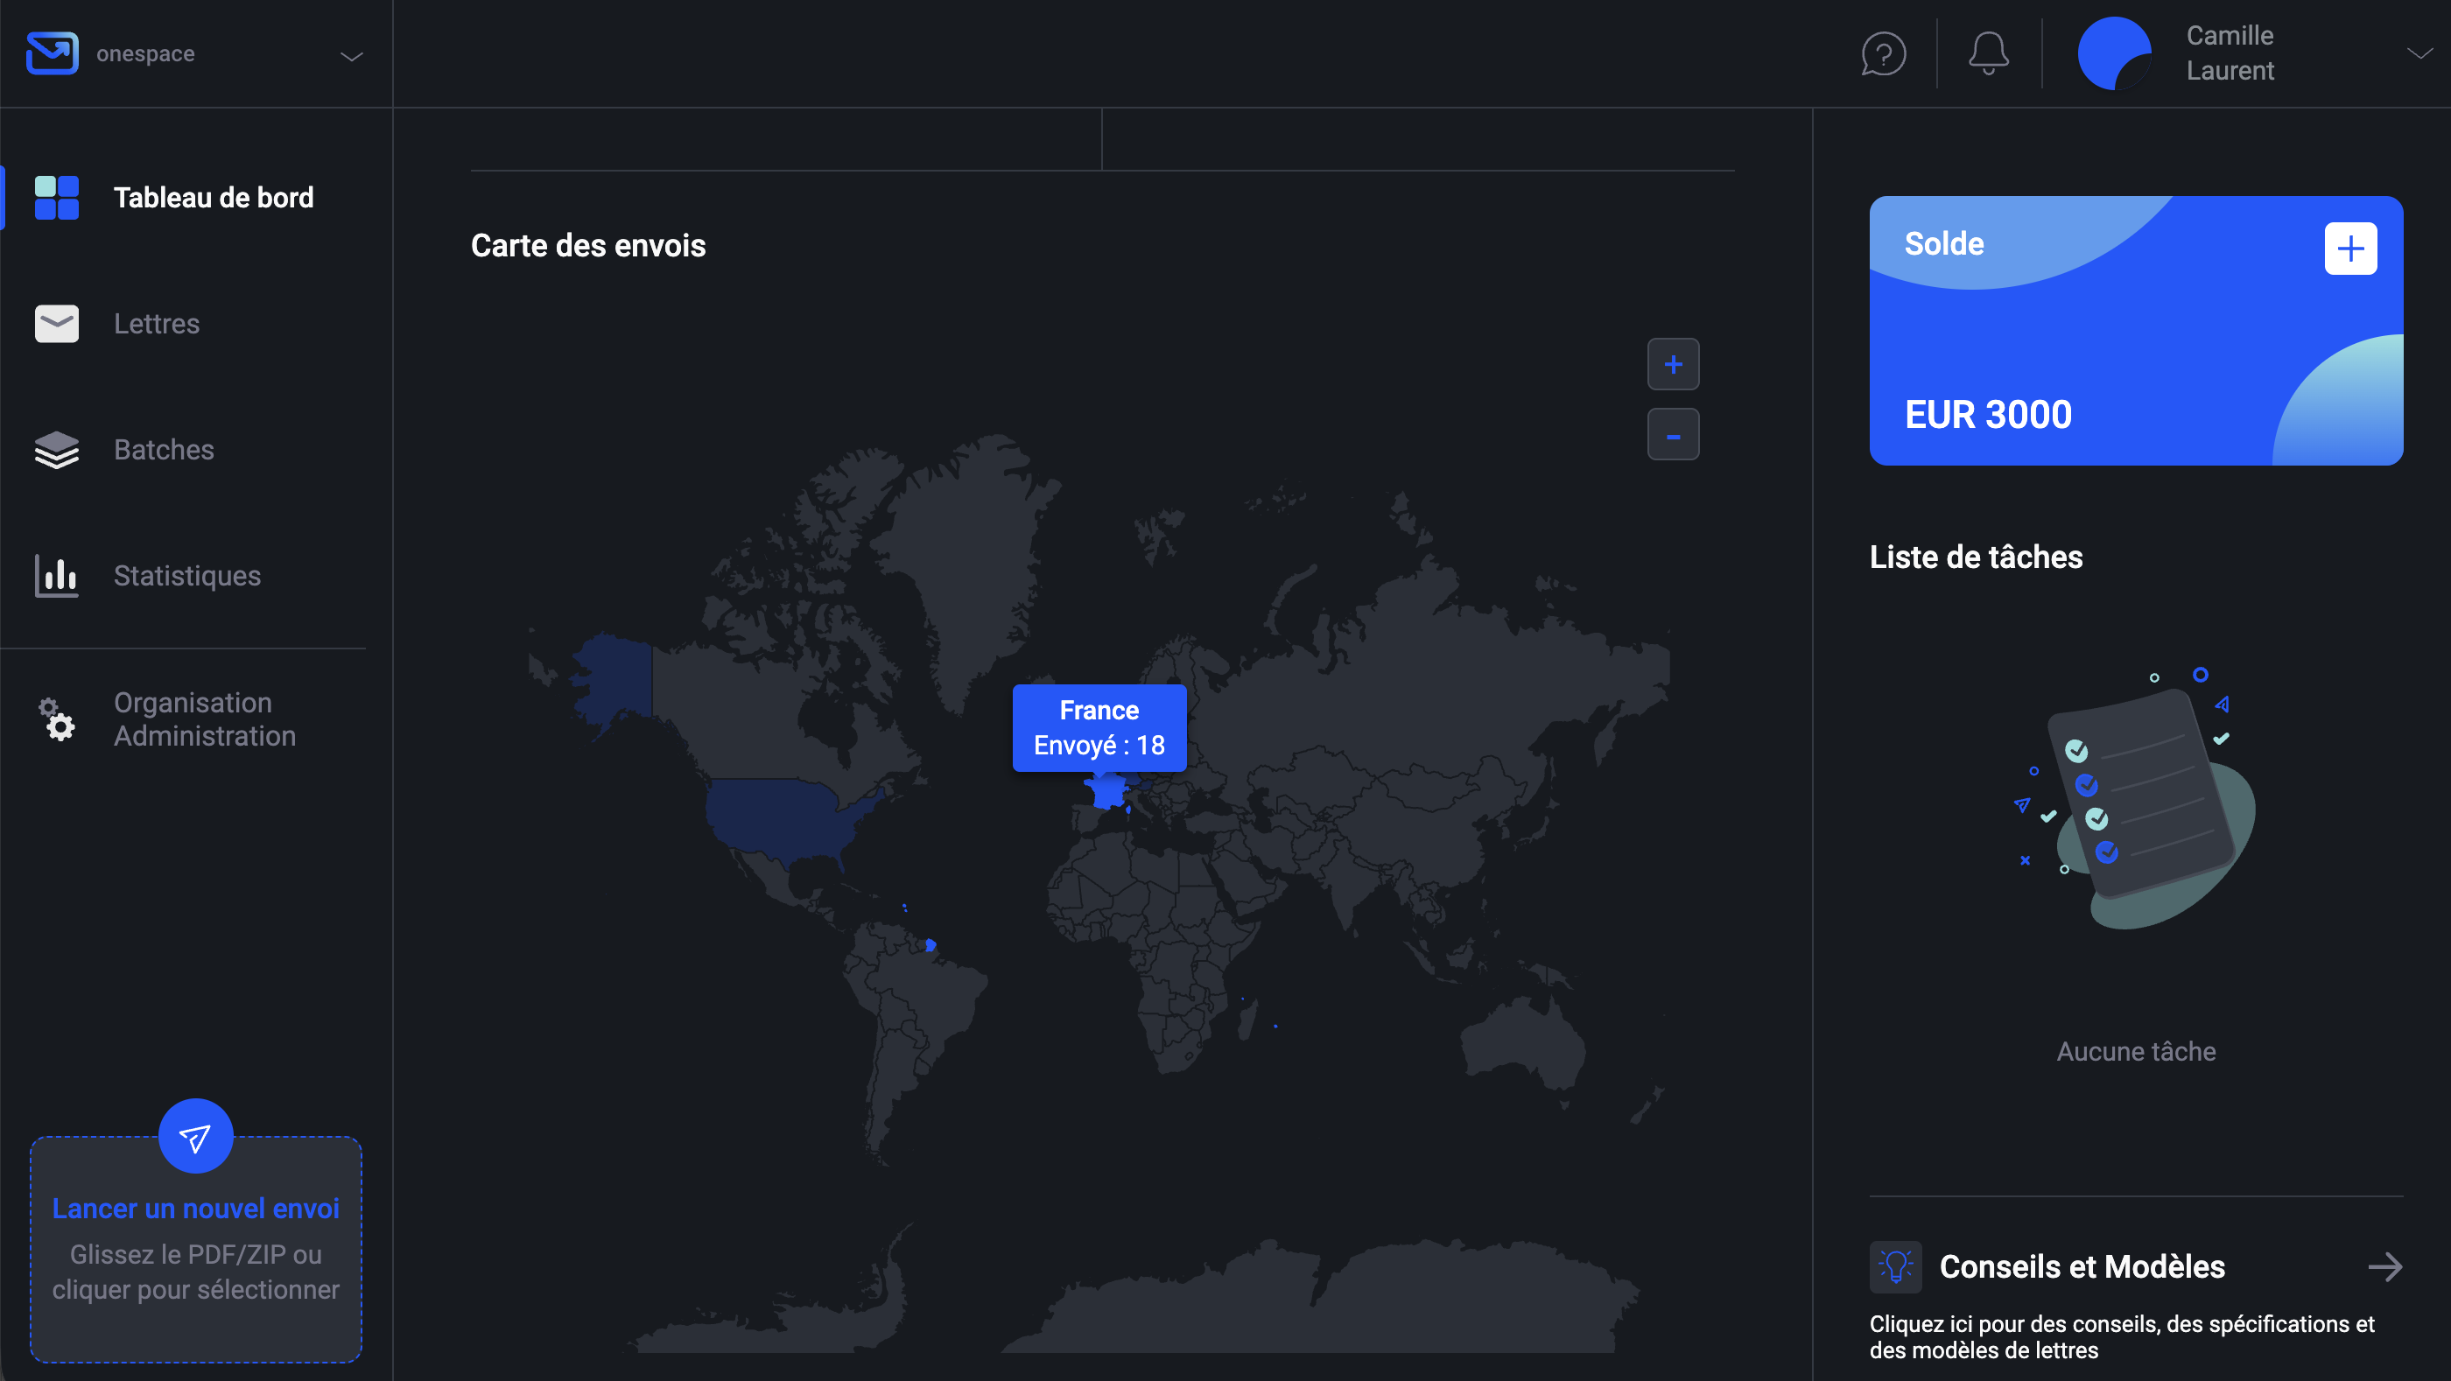Zoom in on the shipment map
2451x1381 pixels.
1673,364
